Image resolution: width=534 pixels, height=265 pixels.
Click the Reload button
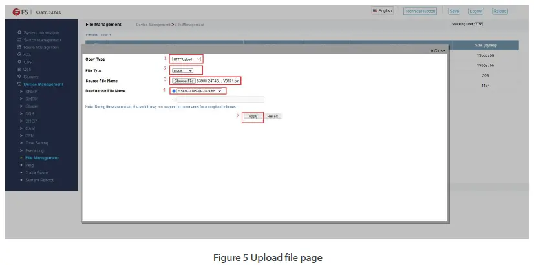500,11
